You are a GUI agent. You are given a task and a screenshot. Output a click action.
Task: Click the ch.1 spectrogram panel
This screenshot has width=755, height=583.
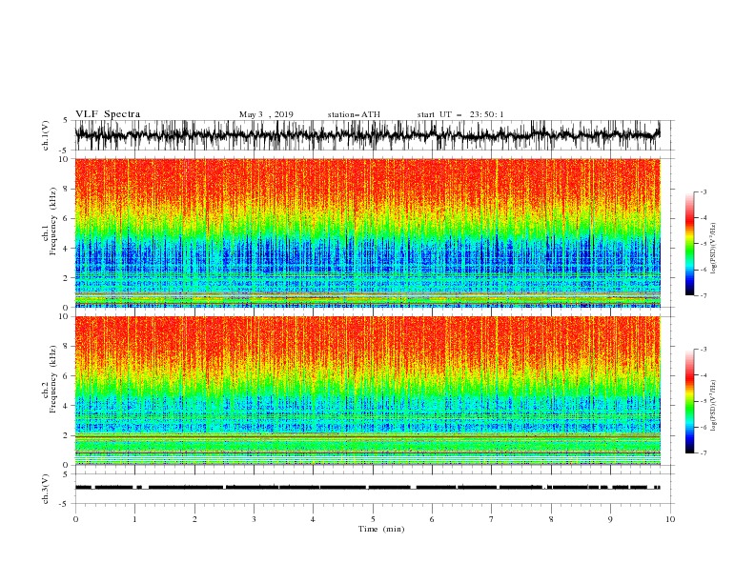point(367,232)
